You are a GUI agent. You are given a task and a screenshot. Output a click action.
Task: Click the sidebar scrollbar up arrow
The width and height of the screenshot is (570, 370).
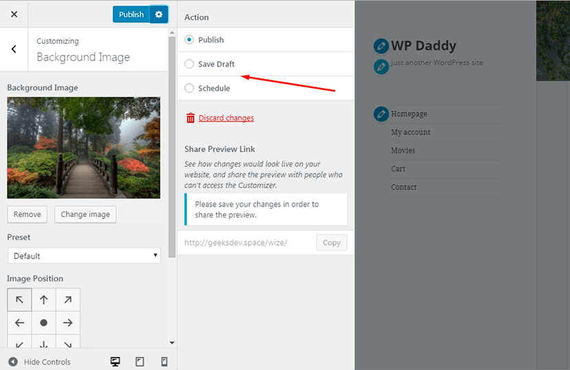point(172,33)
